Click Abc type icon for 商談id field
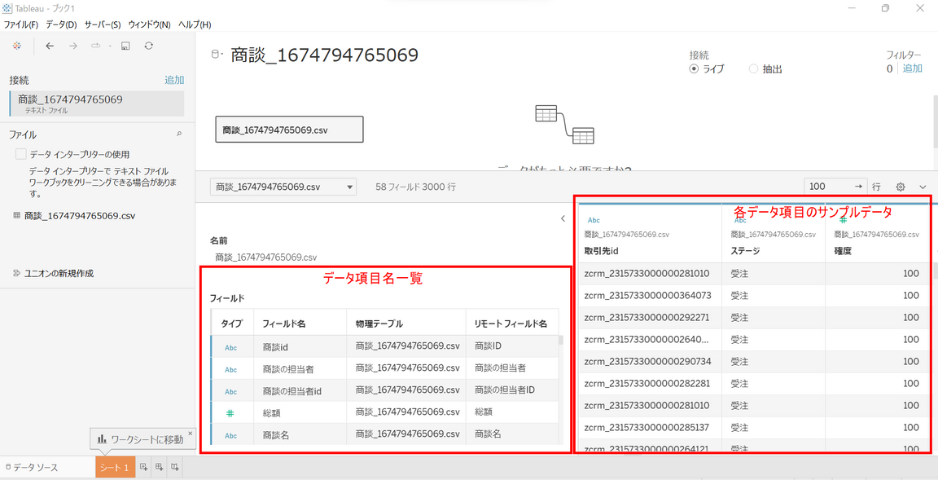This screenshot has width=938, height=480. pyautogui.click(x=231, y=347)
